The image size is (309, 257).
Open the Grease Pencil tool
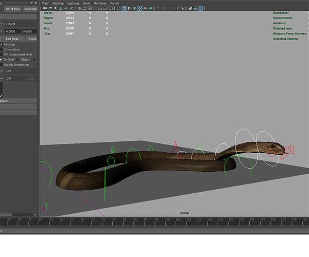[x=72, y=8]
